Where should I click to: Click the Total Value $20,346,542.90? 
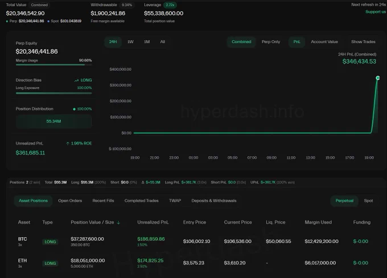tap(25, 13)
